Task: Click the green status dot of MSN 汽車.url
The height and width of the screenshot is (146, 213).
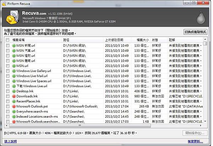Action: point(14,51)
